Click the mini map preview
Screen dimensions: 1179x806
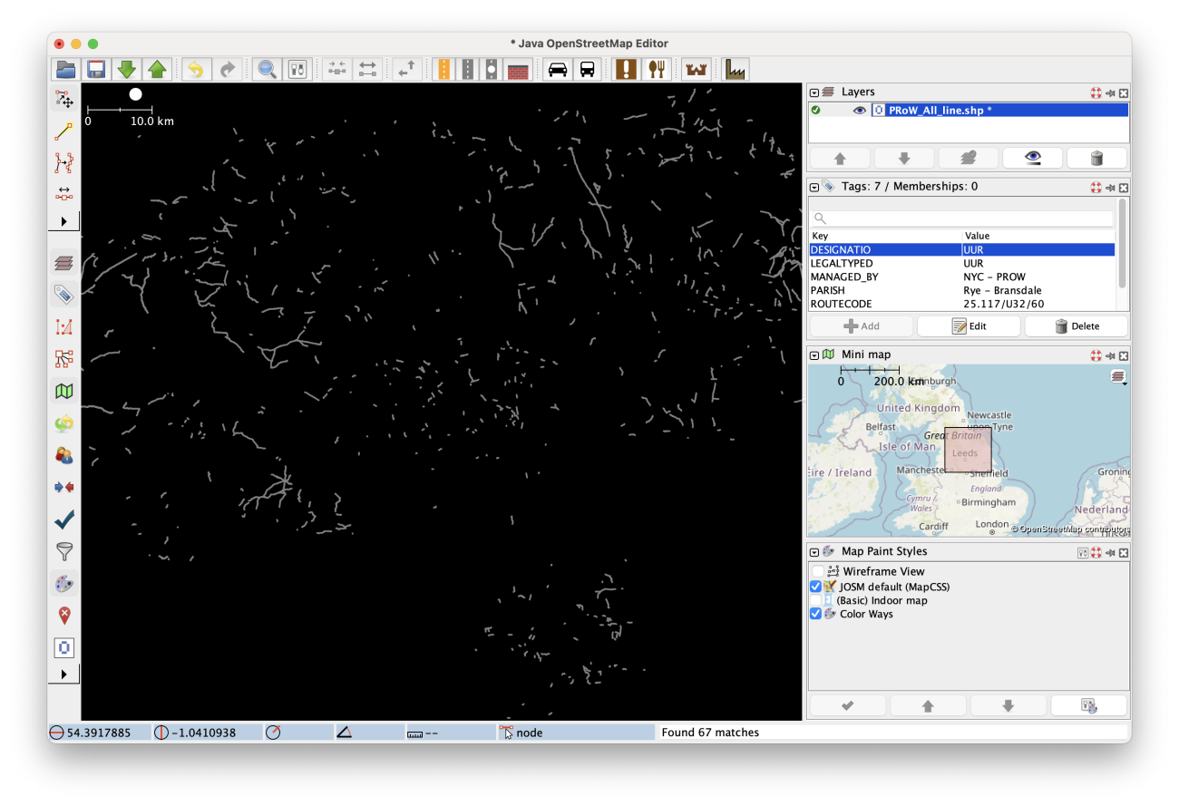(969, 451)
